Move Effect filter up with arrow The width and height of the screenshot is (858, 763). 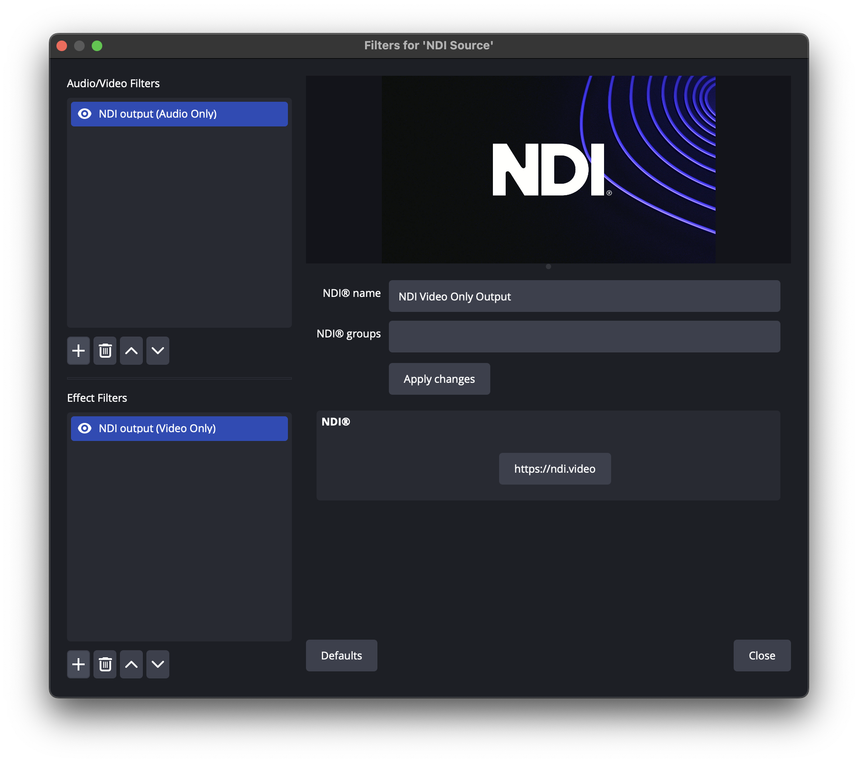[x=131, y=664]
